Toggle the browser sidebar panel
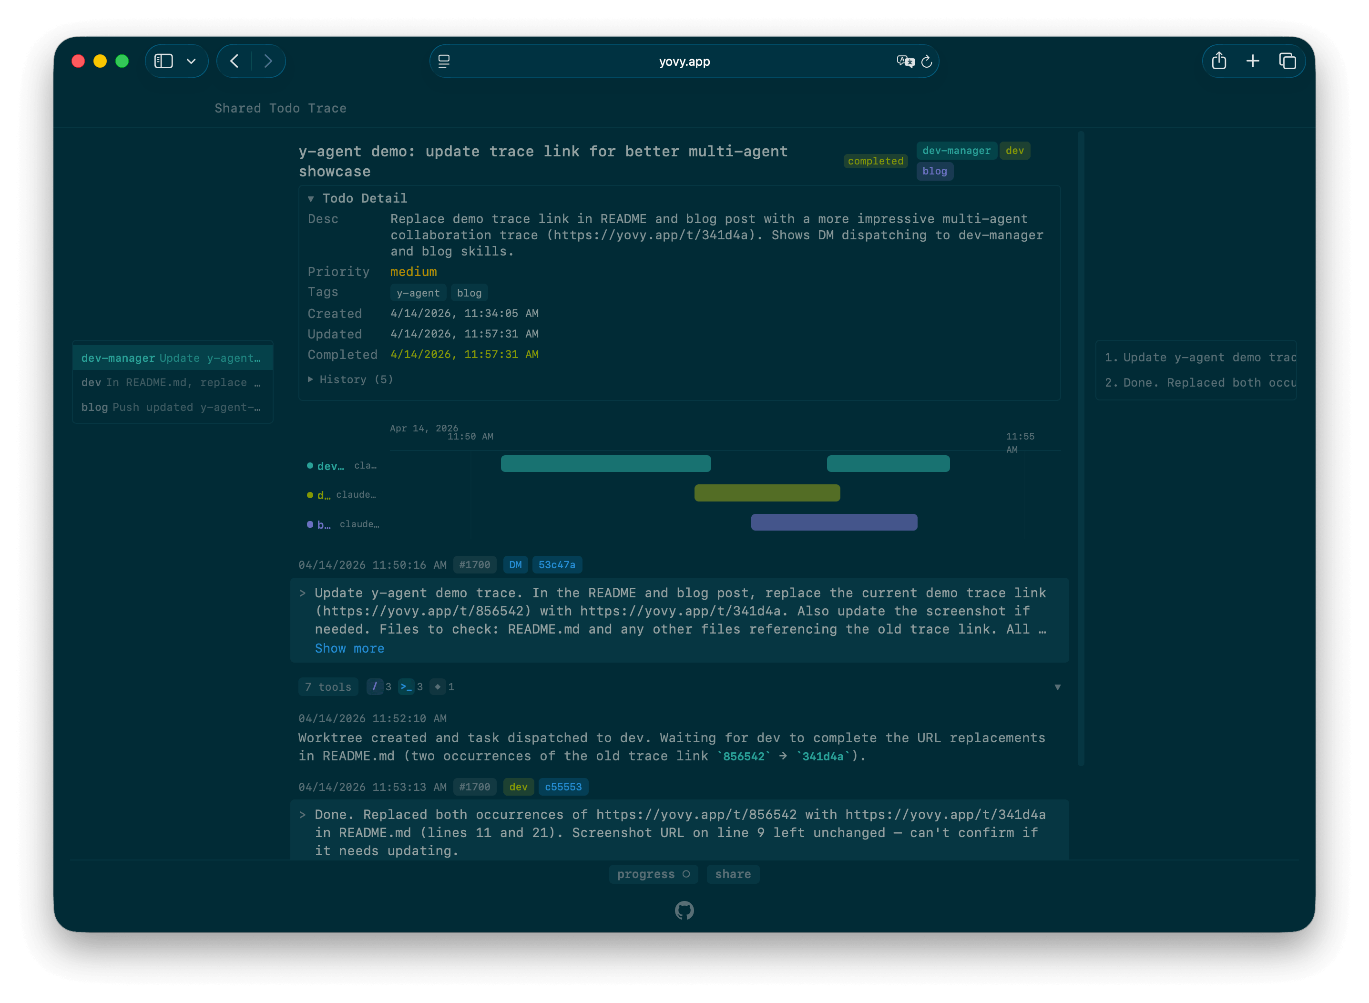The height and width of the screenshot is (1003, 1369). (163, 61)
